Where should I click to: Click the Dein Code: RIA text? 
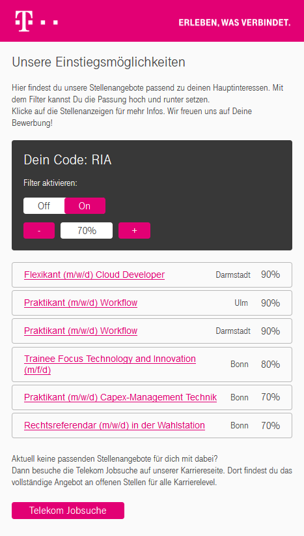[68, 160]
